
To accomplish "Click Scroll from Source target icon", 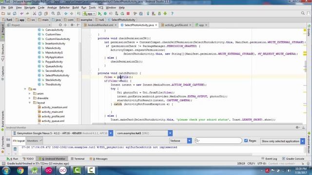I will tap(60, 25).
